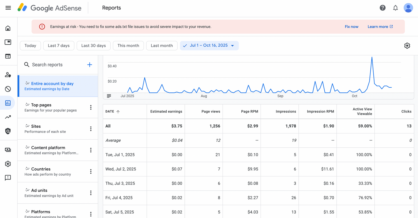Screen dimensions: 418x218
Task: Click in the Search reports field
Action: (x=56, y=65)
